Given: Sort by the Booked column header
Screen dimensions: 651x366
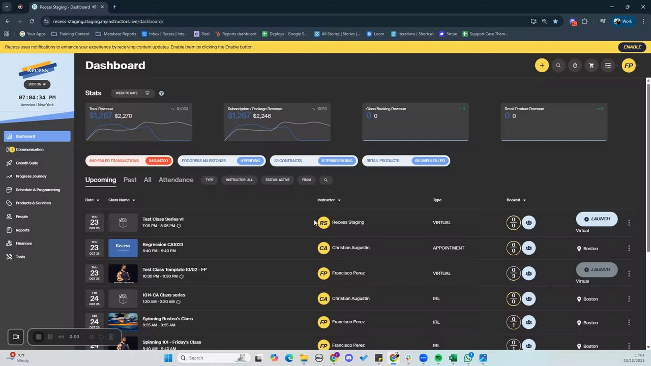Looking at the screenshot, I should [x=516, y=200].
